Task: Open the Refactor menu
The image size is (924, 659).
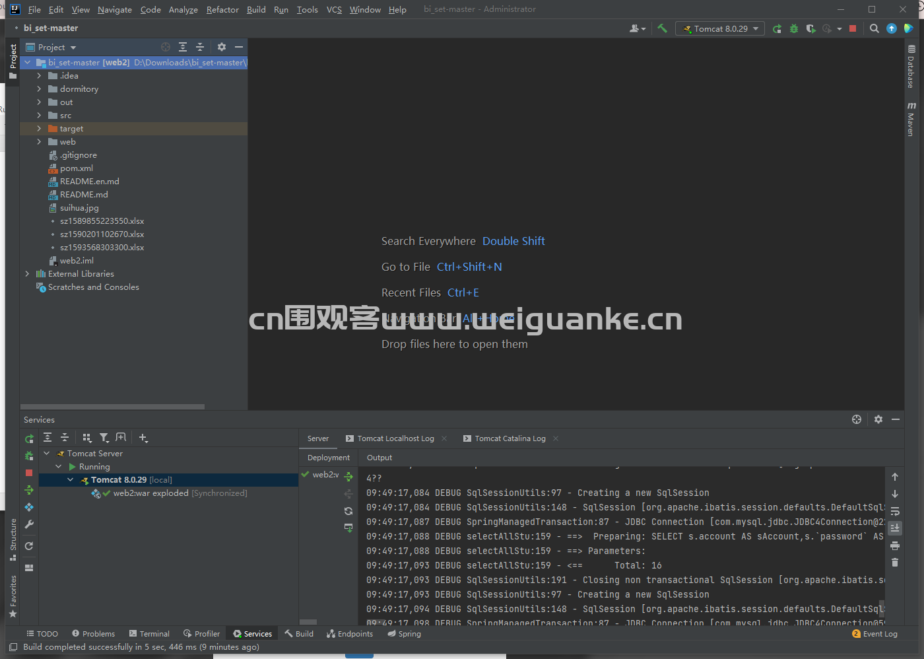Action: (x=222, y=9)
